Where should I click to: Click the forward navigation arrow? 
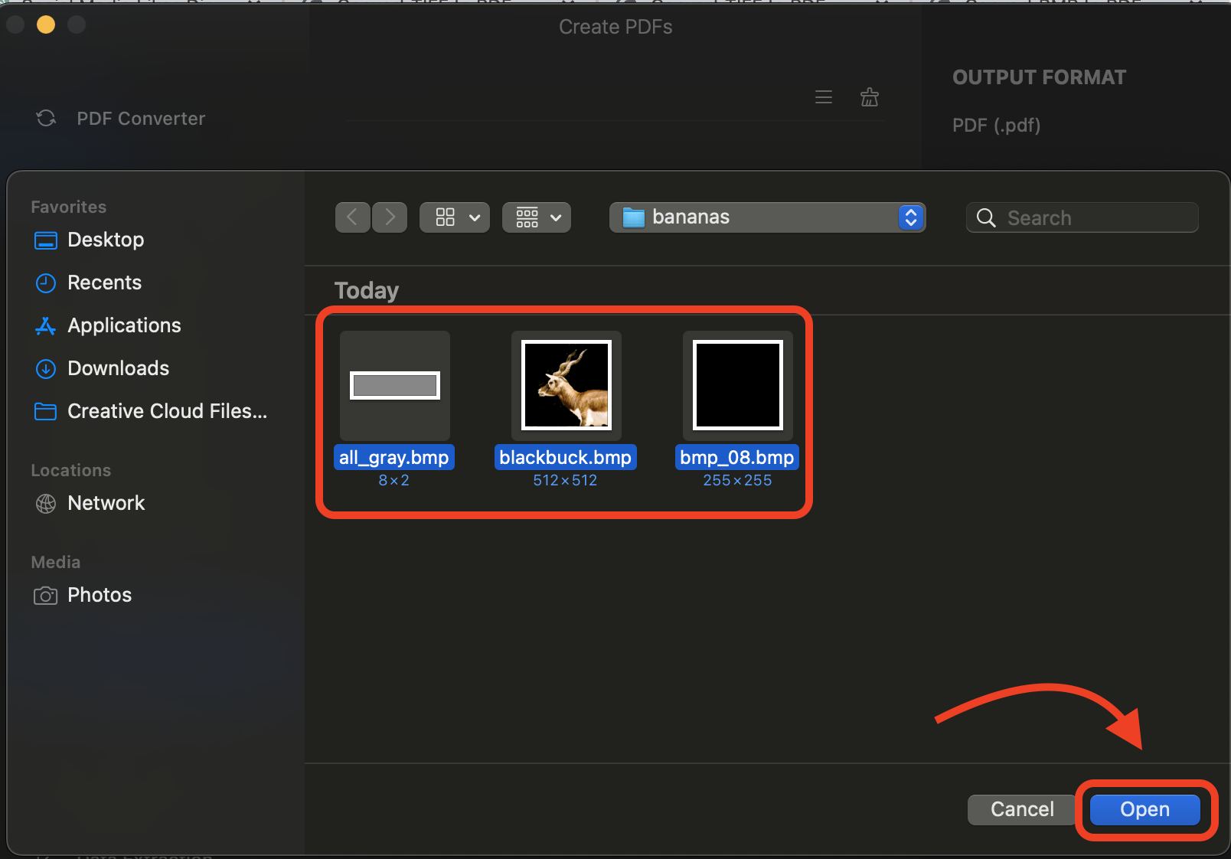pyautogui.click(x=390, y=217)
